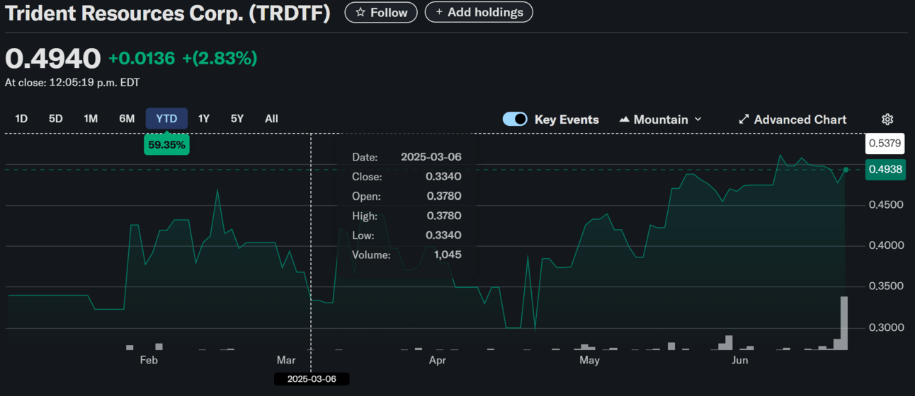Click the Volume 1,045 tooltip row
Viewport: 915px width, 396px height.
(x=407, y=255)
